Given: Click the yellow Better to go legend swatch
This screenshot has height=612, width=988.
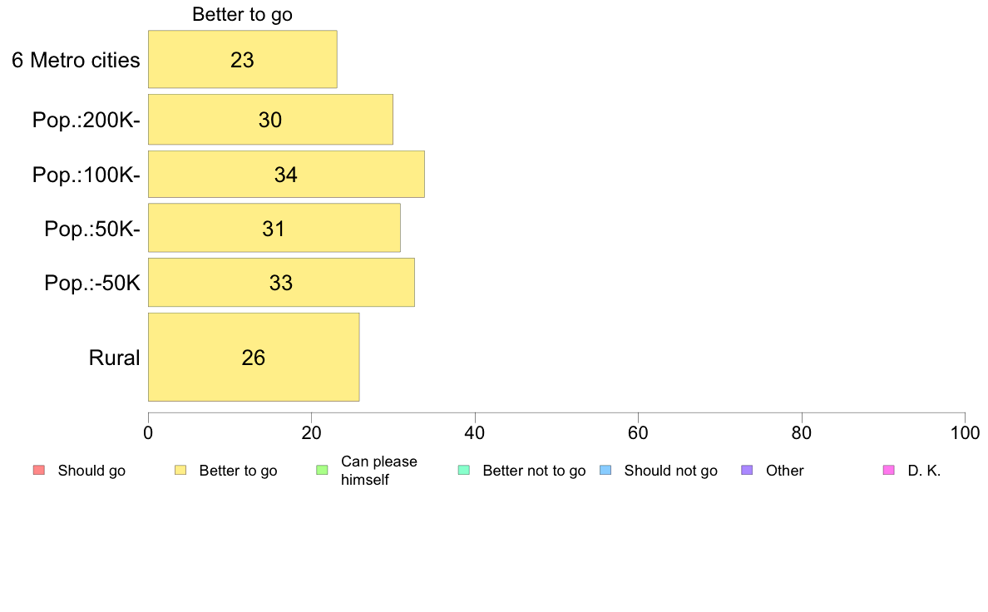Looking at the screenshot, I should pos(180,470).
